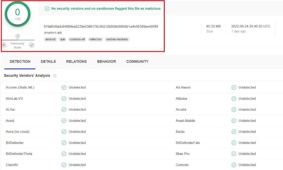This screenshot has height=170, width=283.
Task: Select the runtime-modules tag
Action: pos(117,39)
